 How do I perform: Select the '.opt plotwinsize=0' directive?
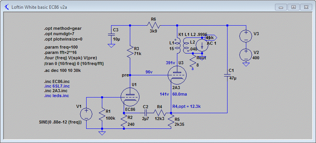point(63,39)
